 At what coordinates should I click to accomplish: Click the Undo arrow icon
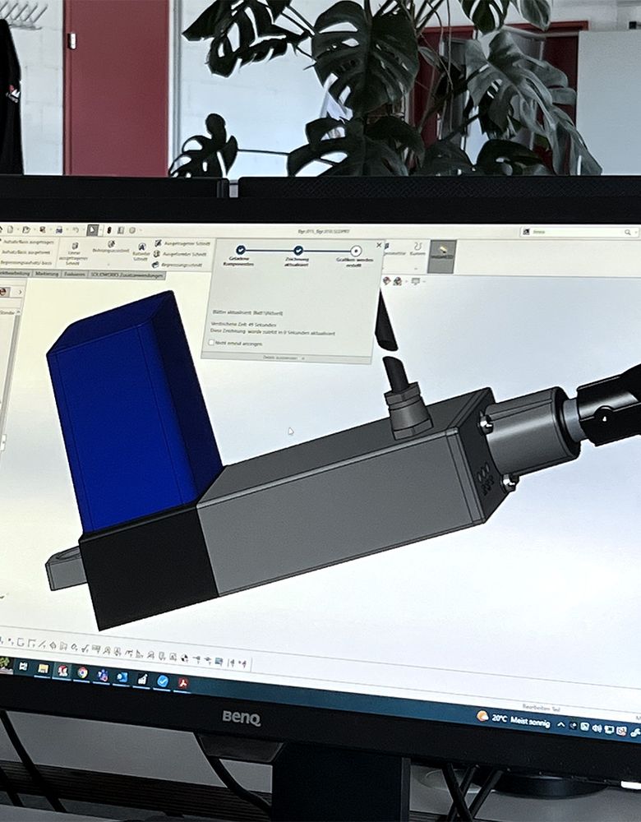pyautogui.click(x=76, y=229)
